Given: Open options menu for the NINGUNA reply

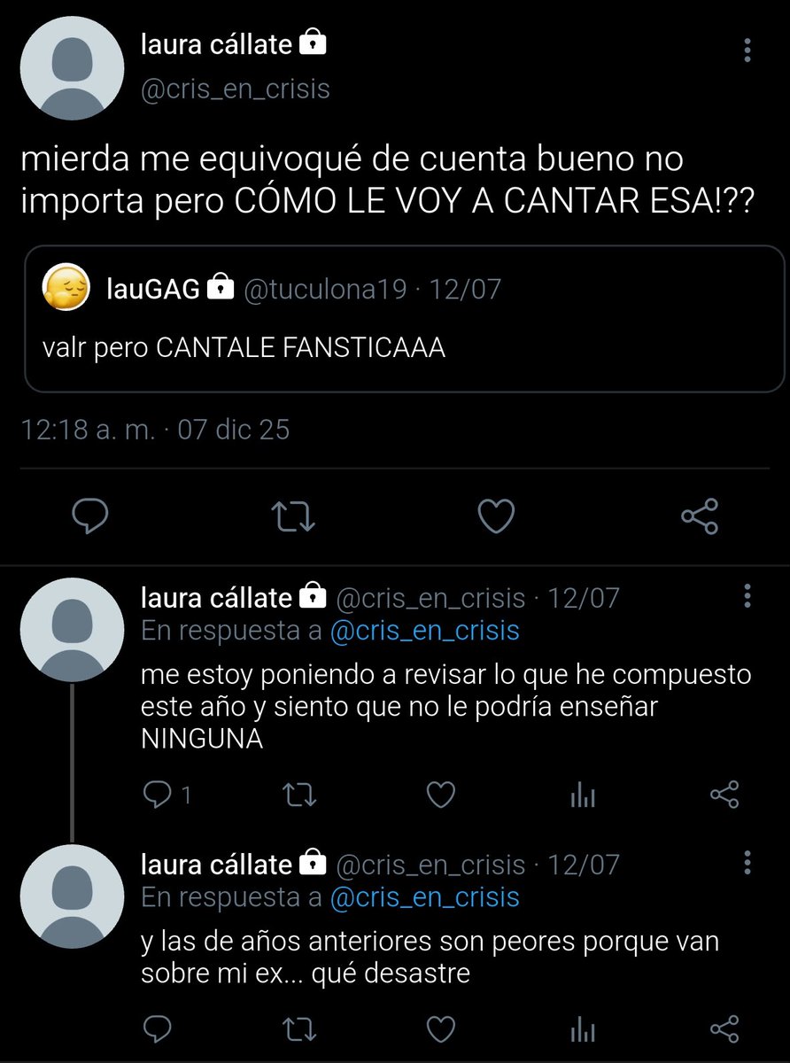Looking at the screenshot, I should [x=748, y=595].
